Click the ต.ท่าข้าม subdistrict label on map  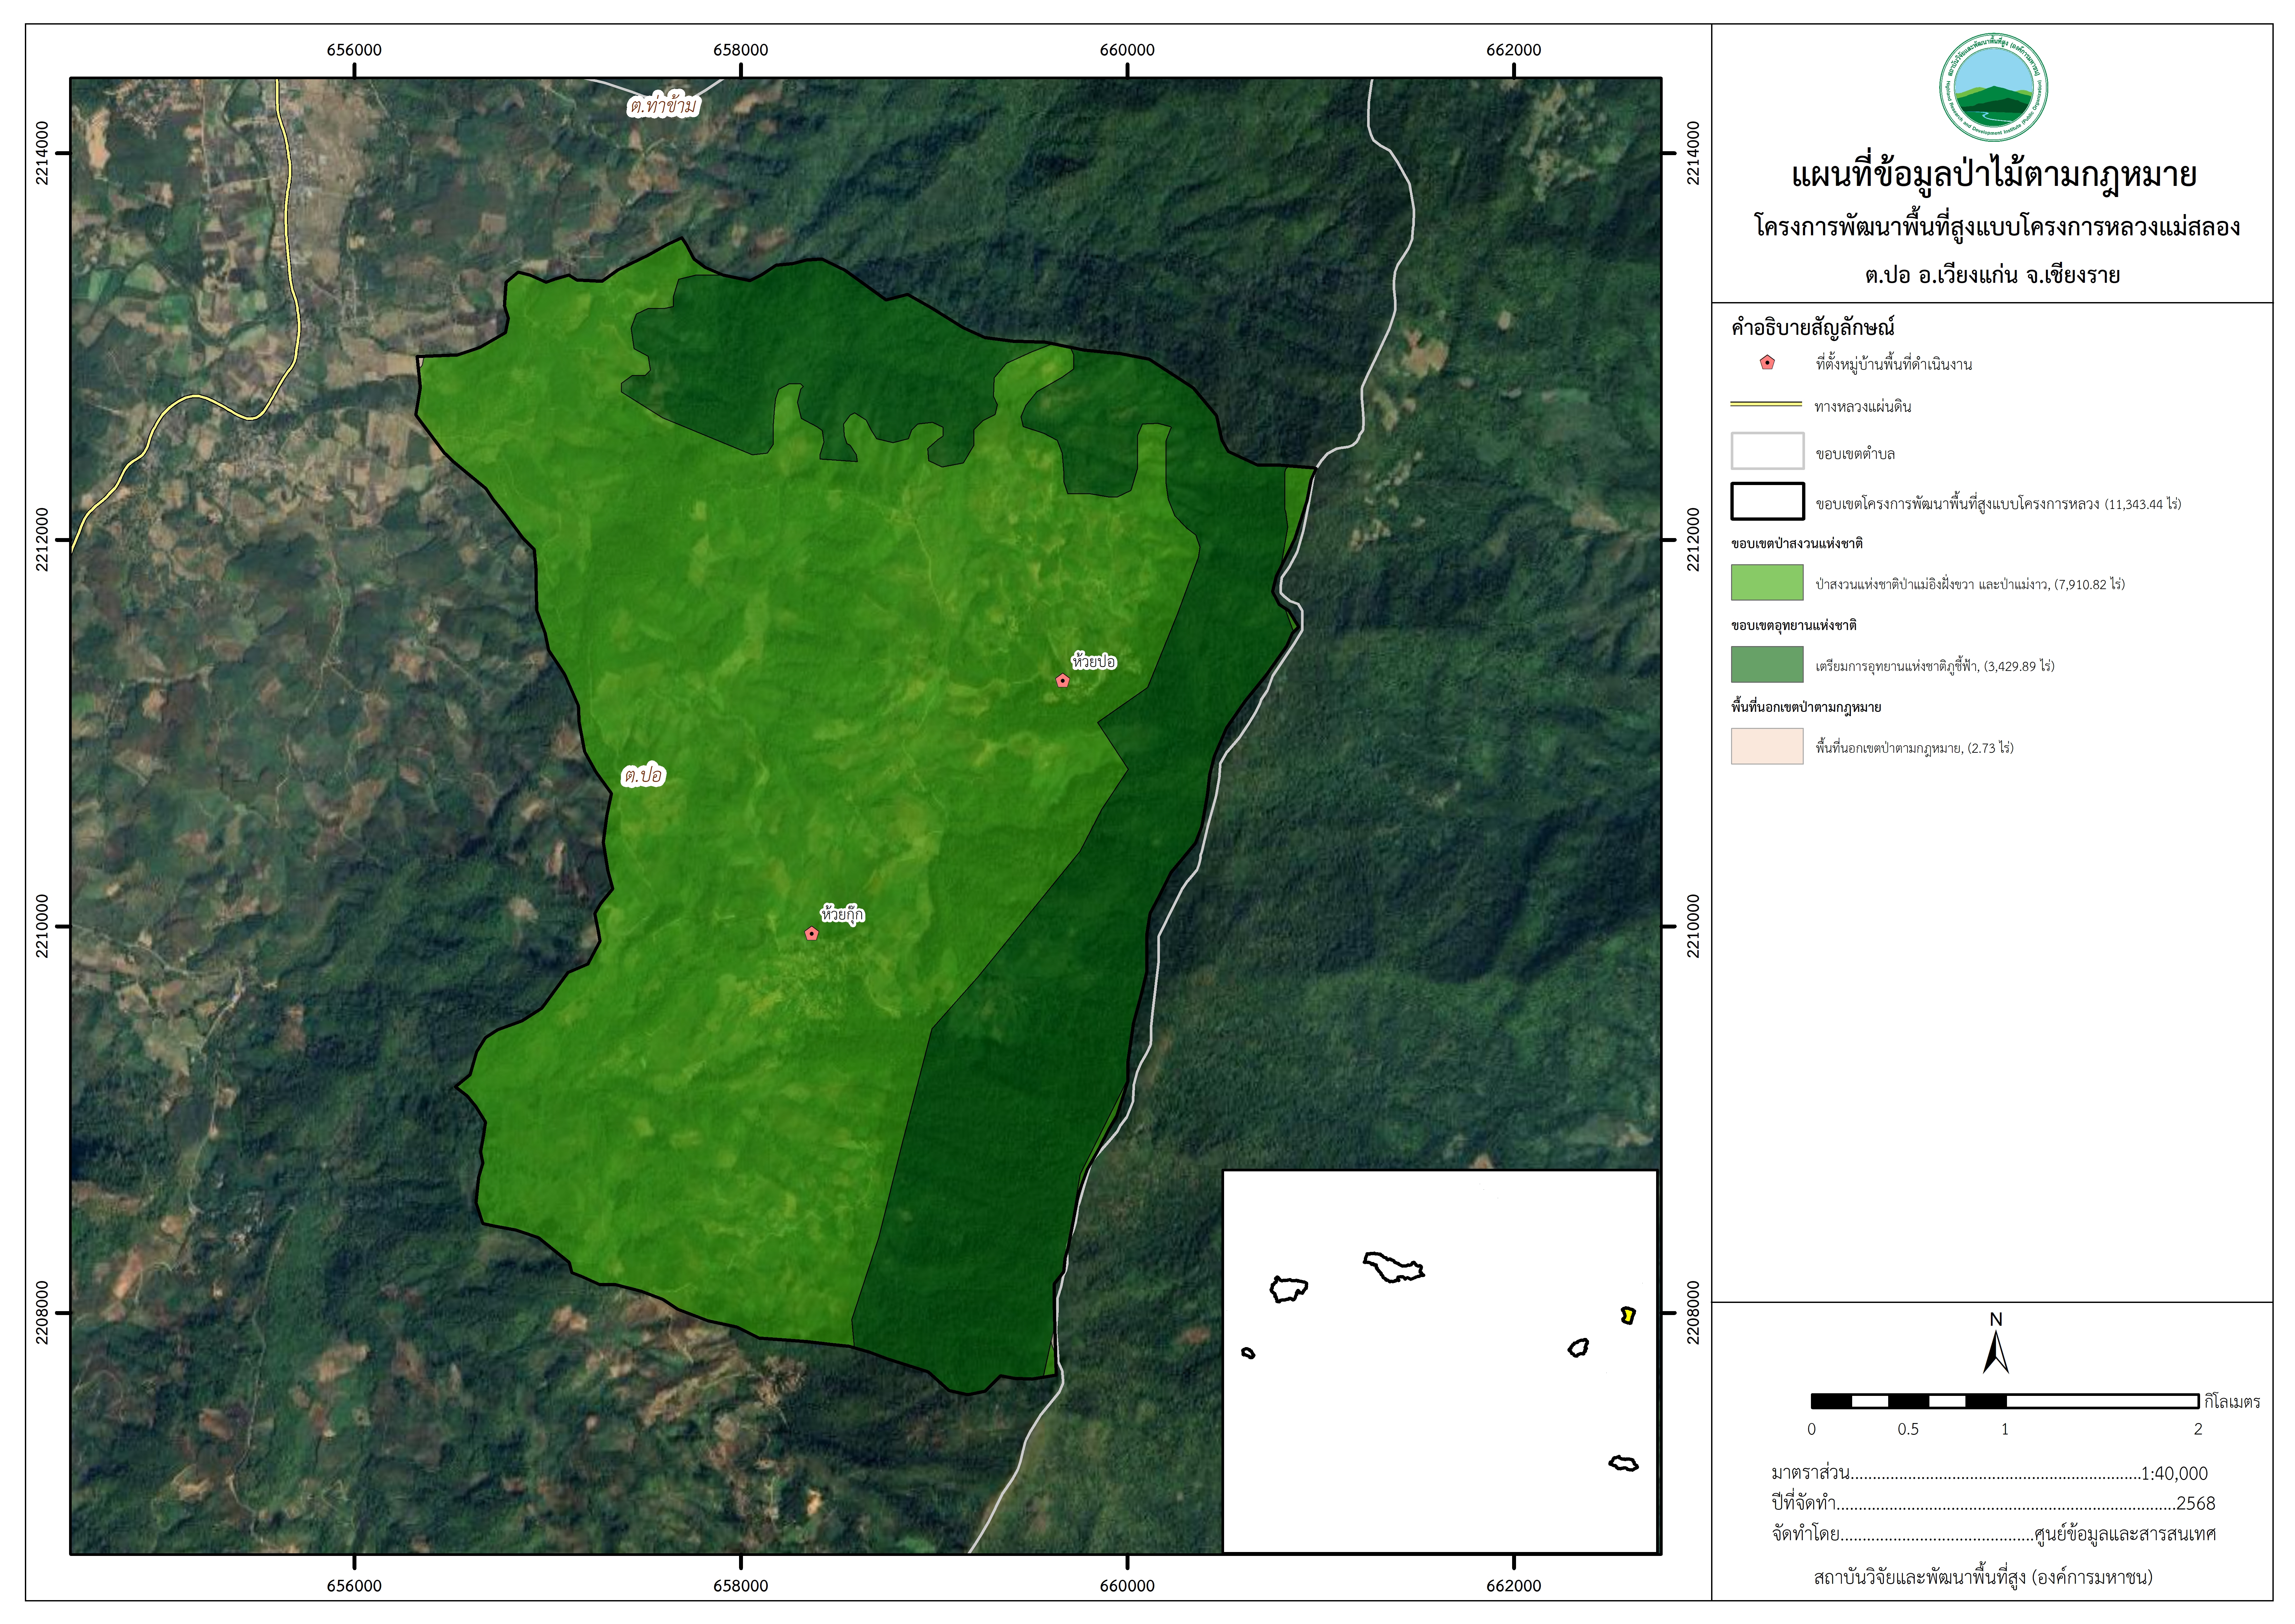[663, 105]
